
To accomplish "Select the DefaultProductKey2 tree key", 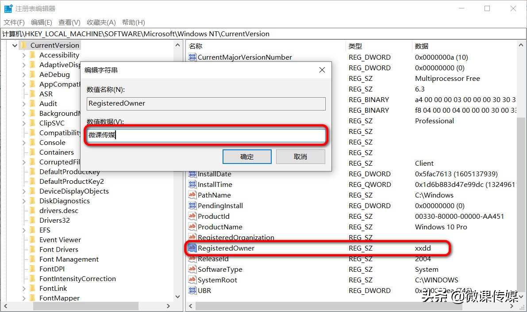I will pos(72,181).
